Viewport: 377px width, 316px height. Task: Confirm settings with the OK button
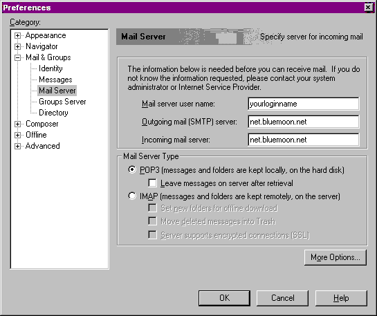(224, 298)
